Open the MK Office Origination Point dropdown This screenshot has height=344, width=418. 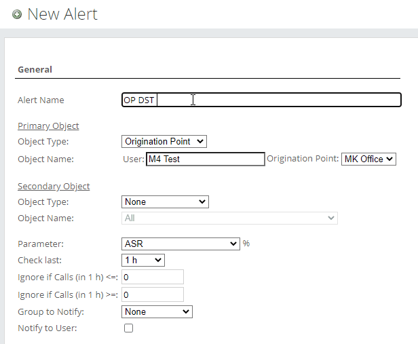(368, 159)
